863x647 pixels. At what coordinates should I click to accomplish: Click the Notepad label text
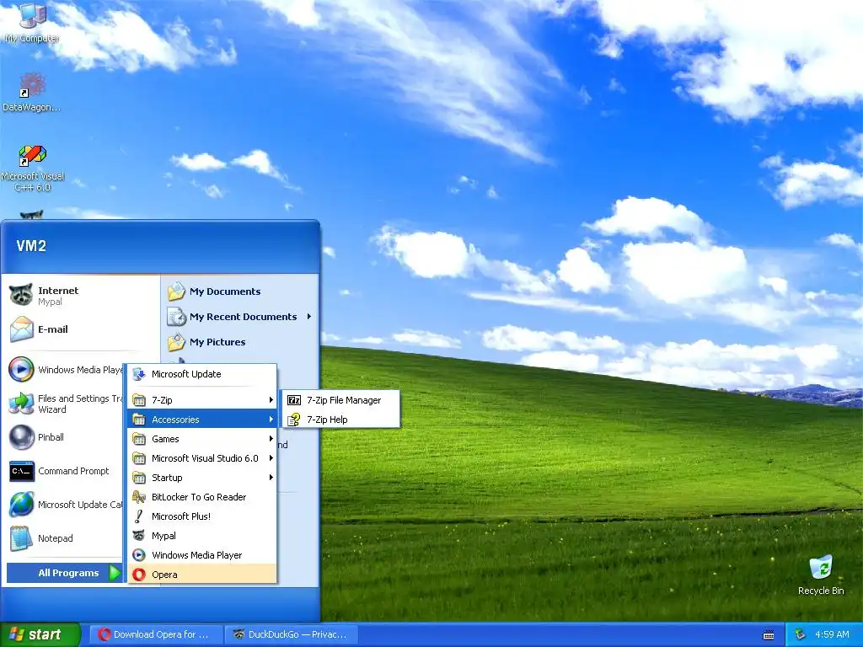click(x=55, y=538)
